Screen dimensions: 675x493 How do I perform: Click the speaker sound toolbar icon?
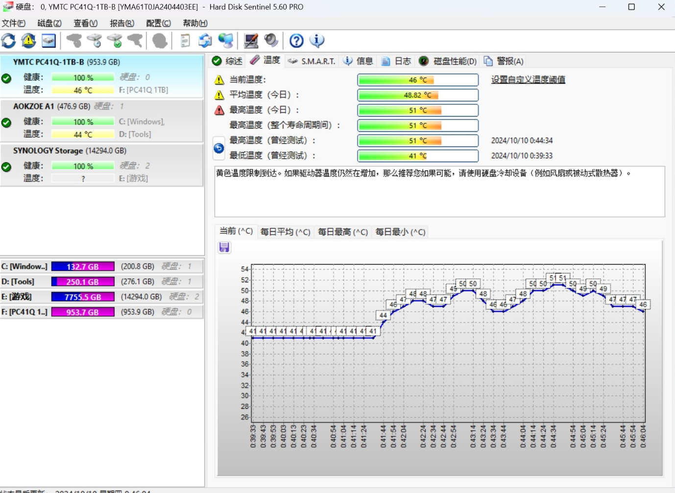point(271,41)
